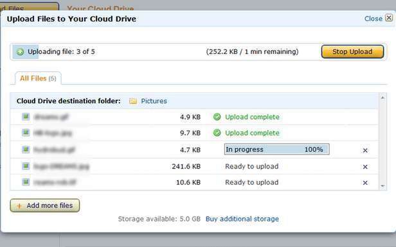Click the Uploading file: 3 of 5 text
Viewport: 396px width, 247px height.
(61, 52)
